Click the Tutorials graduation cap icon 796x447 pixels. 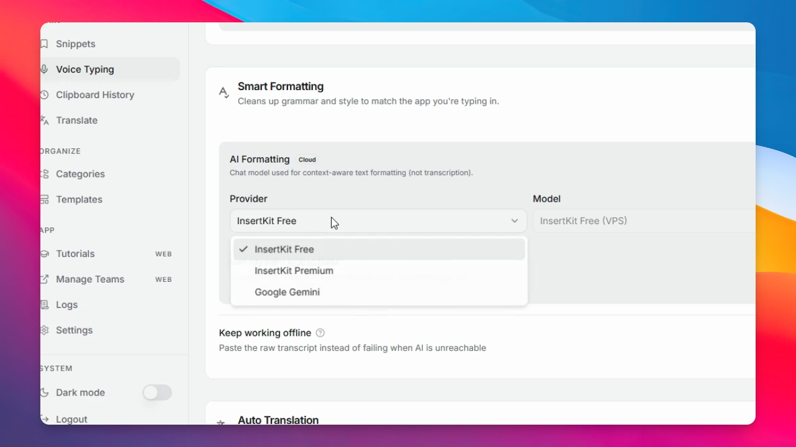(44, 254)
